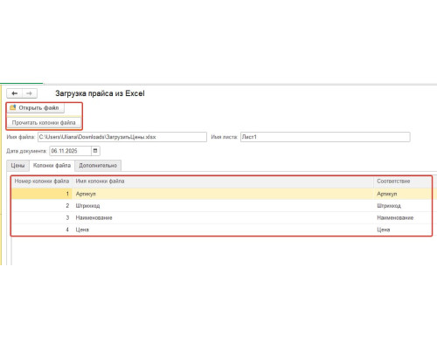Click Артикул in the Соответствие column
The width and height of the screenshot is (437, 349).
coord(387,194)
